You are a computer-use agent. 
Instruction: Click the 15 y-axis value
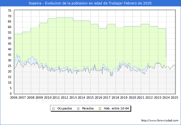pyautogui.click(x=9, y=77)
